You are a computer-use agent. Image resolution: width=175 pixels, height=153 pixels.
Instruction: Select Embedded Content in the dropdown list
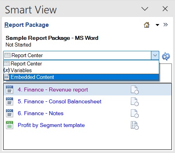point(81,77)
